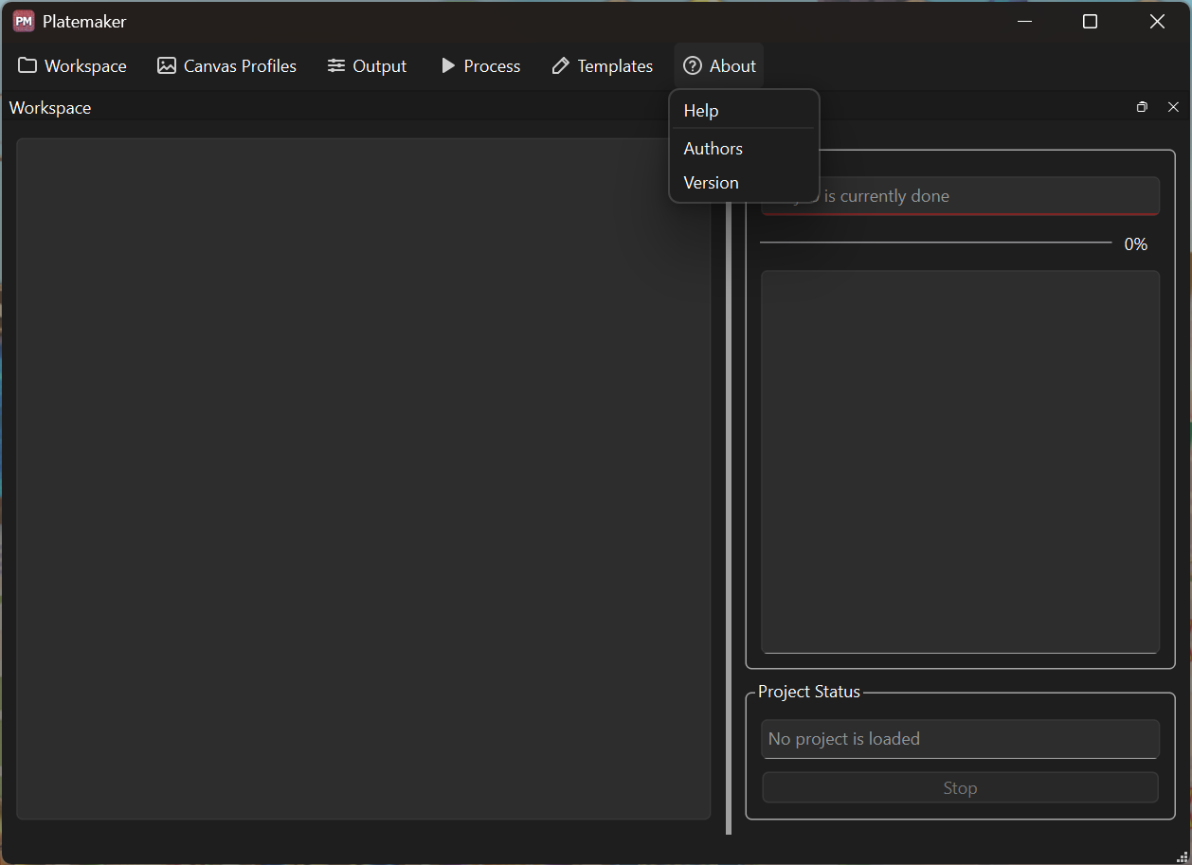Click the Process play icon

(448, 65)
